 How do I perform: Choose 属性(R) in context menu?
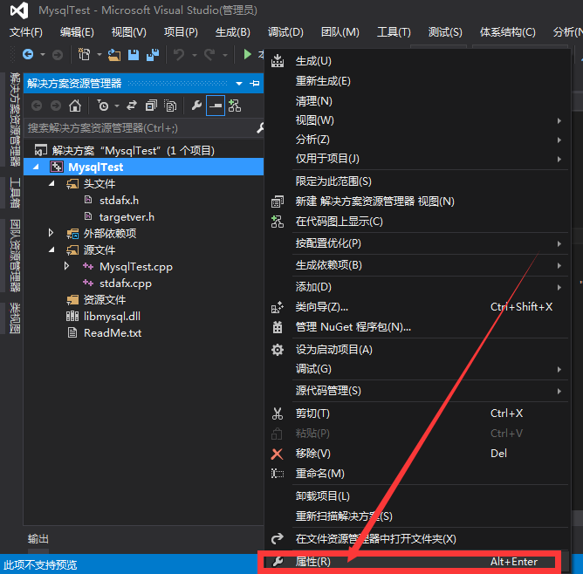click(x=417, y=562)
